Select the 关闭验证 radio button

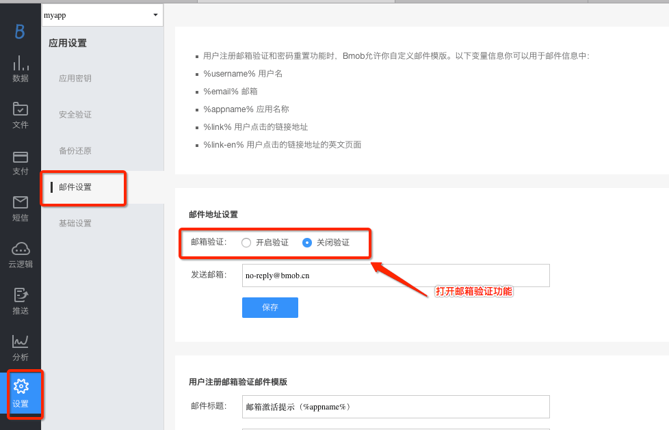[x=307, y=243]
